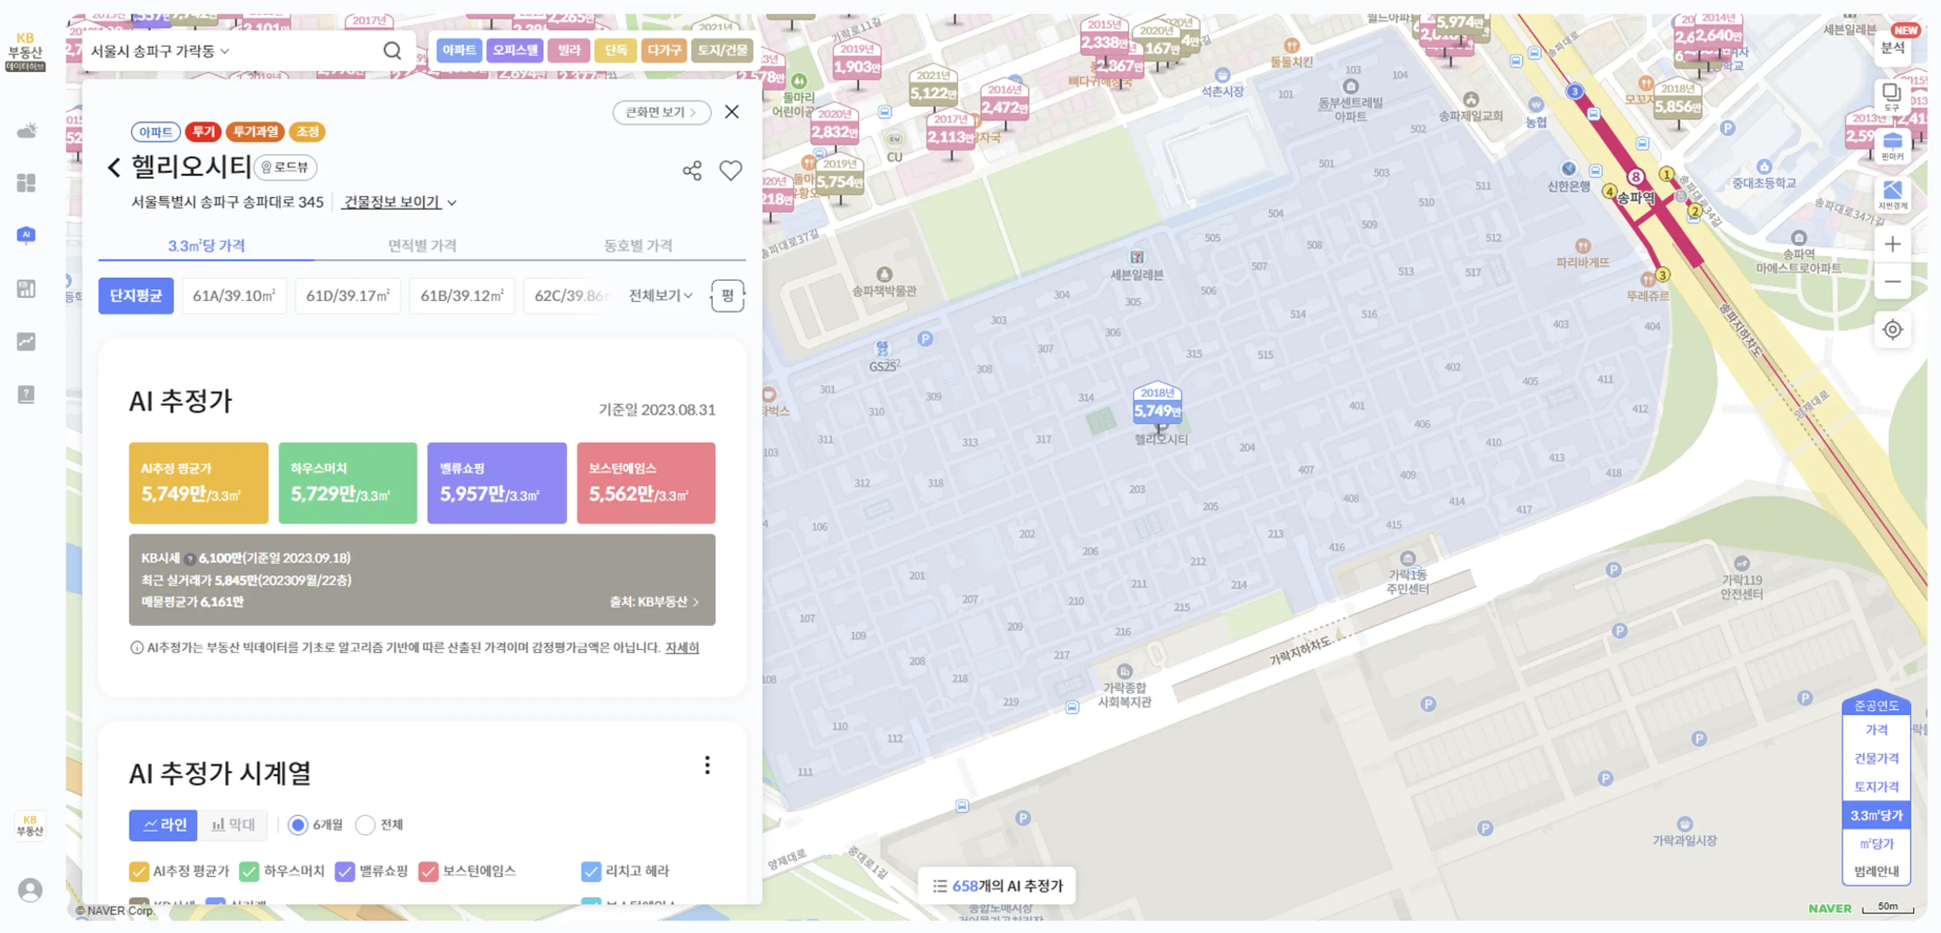
Task: Switch to the 3.3m²당 가격 tab
Action: 206,245
